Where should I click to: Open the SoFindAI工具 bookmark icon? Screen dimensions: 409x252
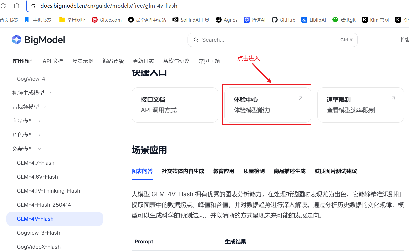(175, 20)
